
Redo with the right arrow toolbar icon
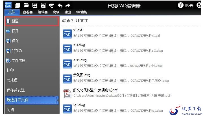68,5
